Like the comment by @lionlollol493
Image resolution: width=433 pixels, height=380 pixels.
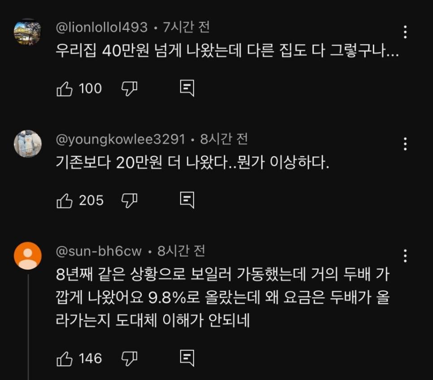click(65, 89)
